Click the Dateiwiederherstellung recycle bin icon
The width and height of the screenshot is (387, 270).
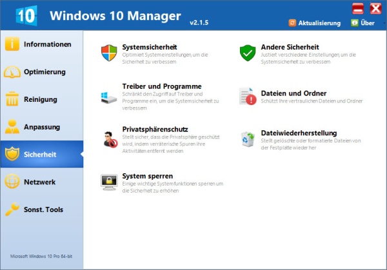(248, 139)
